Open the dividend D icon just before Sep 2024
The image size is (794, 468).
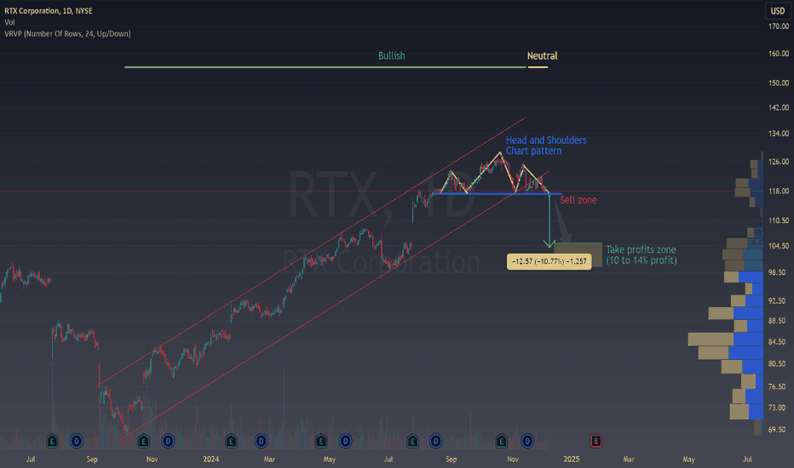435,441
